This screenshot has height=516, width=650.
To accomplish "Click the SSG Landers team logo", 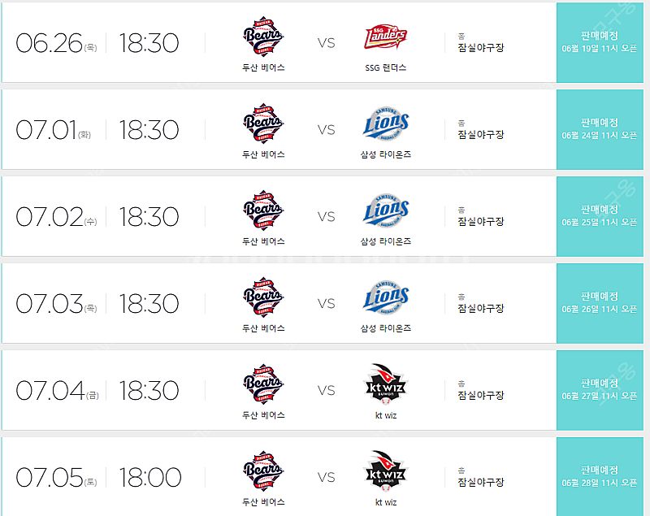I will click(x=385, y=37).
